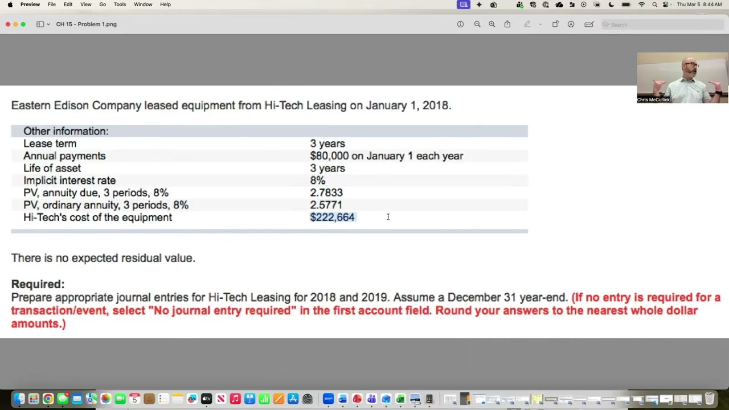729x410 pixels.
Task: Open App Store from the Dock
Action: click(293, 399)
